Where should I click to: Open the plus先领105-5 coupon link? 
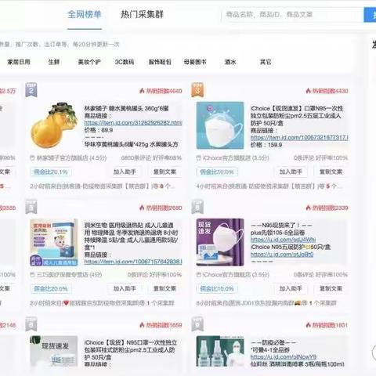pyautogui.click(x=283, y=240)
